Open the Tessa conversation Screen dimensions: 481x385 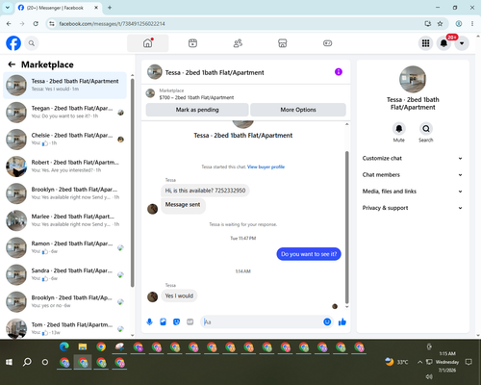[x=64, y=86]
